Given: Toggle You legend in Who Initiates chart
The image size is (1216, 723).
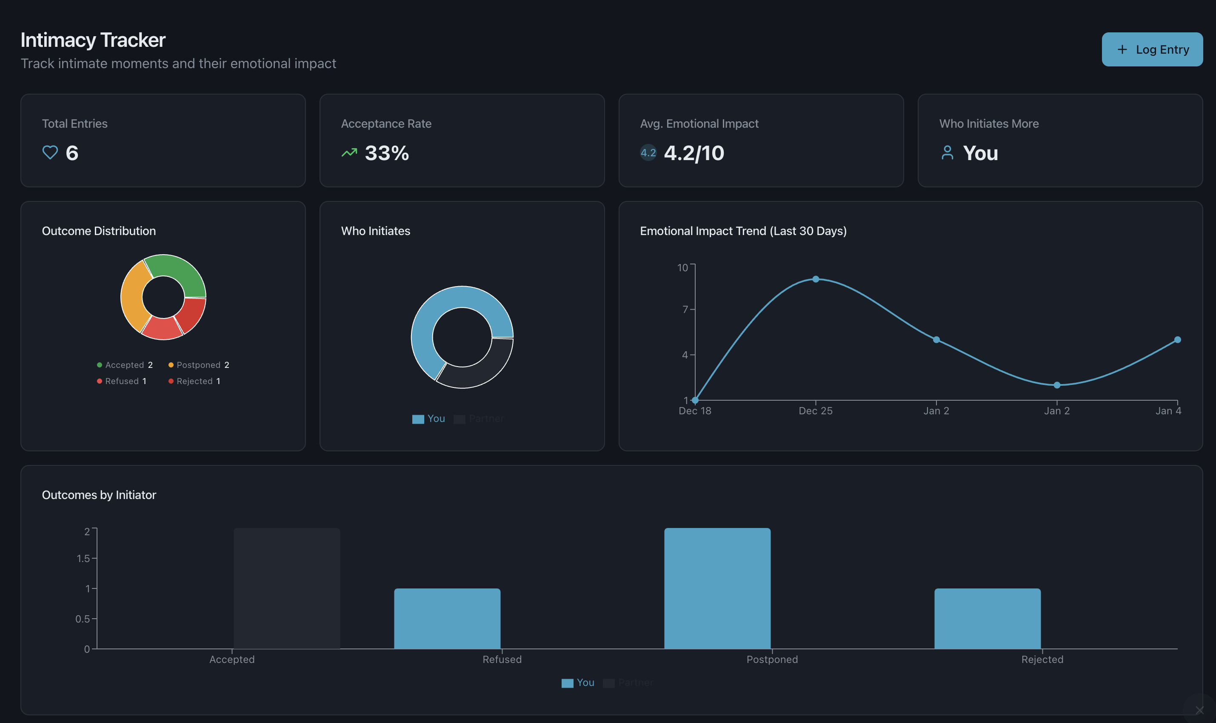Looking at the screenshot, I should [x=428, y=419].
